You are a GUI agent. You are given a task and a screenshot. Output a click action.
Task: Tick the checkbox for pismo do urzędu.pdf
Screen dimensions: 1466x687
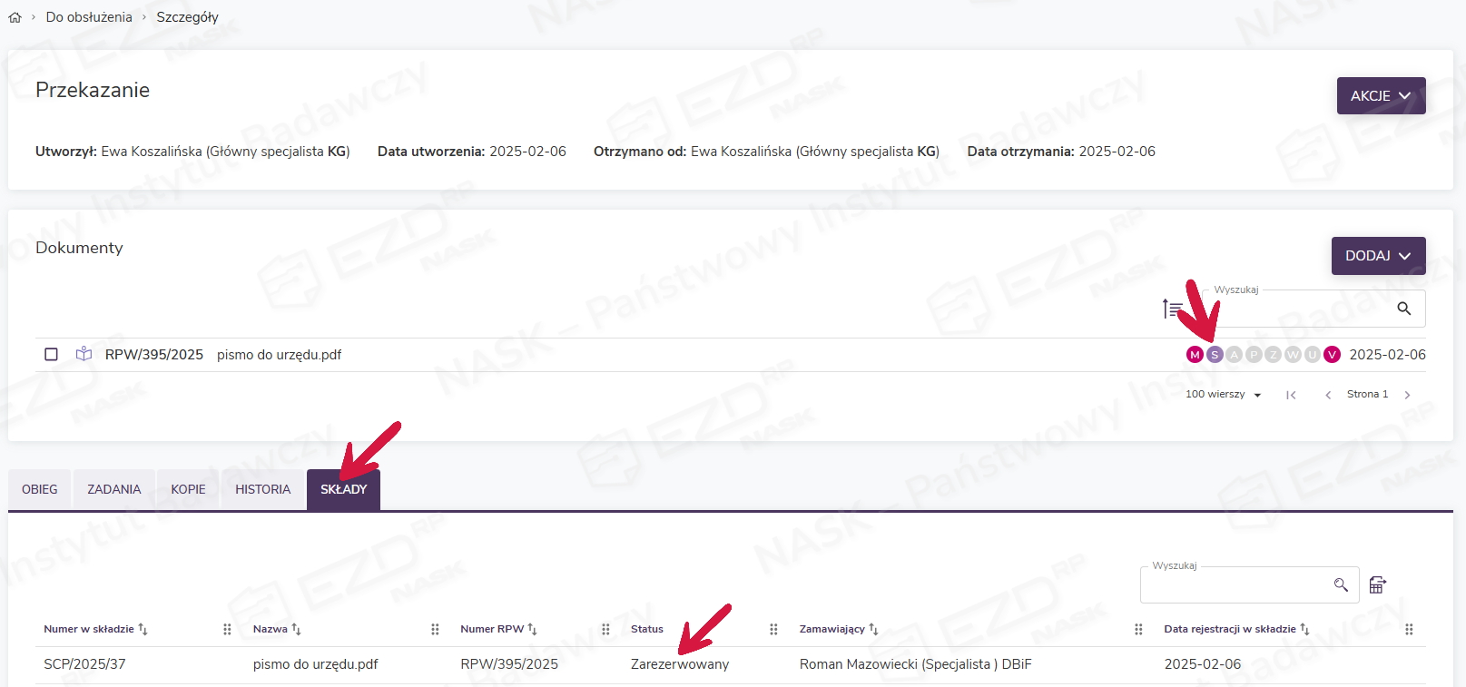tap(52, 354)
